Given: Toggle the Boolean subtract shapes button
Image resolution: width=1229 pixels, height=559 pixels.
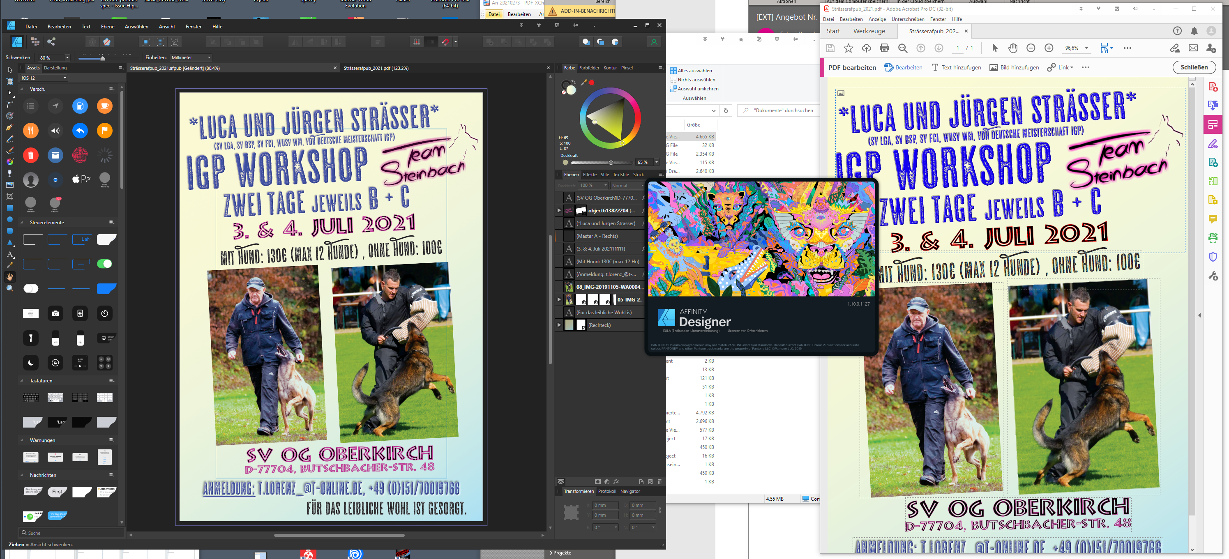Looking at the screenshot, I should coord(504,42).
